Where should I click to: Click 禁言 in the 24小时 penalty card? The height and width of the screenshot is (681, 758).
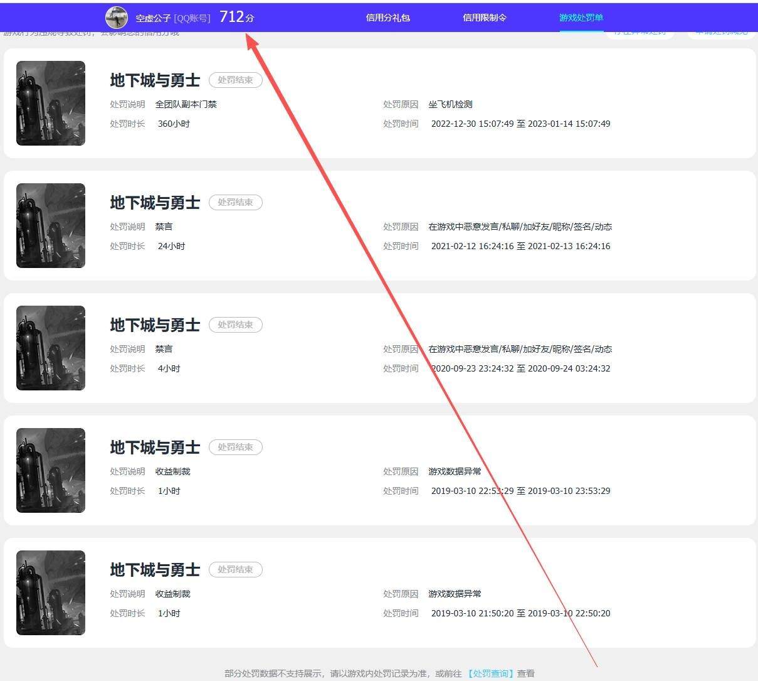click(164, 227)
